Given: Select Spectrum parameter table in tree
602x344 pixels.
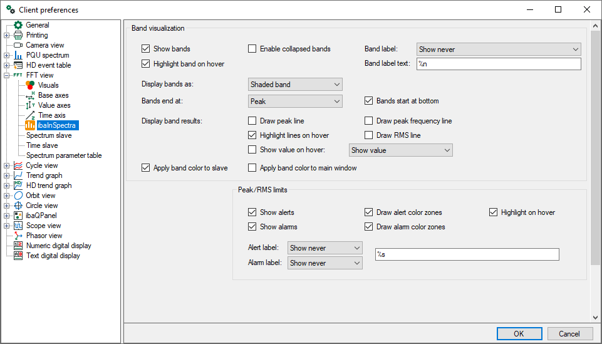Looking at the screenshot, I should 63,155.
